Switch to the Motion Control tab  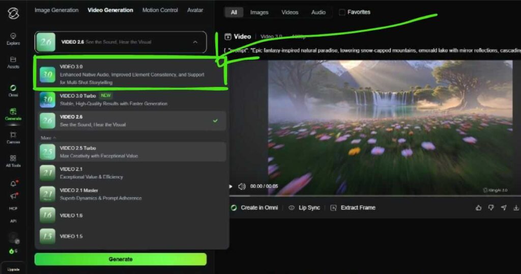click(x=160, y=10)
